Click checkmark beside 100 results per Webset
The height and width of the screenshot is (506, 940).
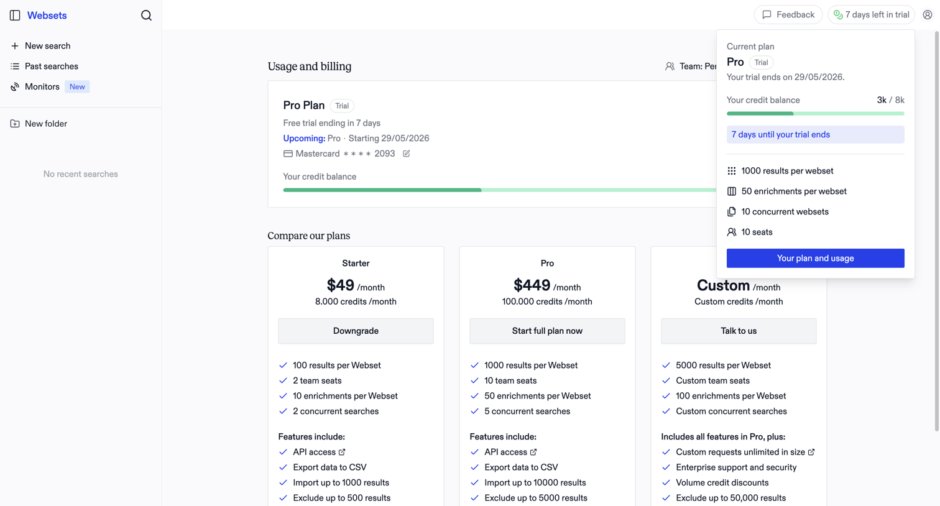click(283, 366)
